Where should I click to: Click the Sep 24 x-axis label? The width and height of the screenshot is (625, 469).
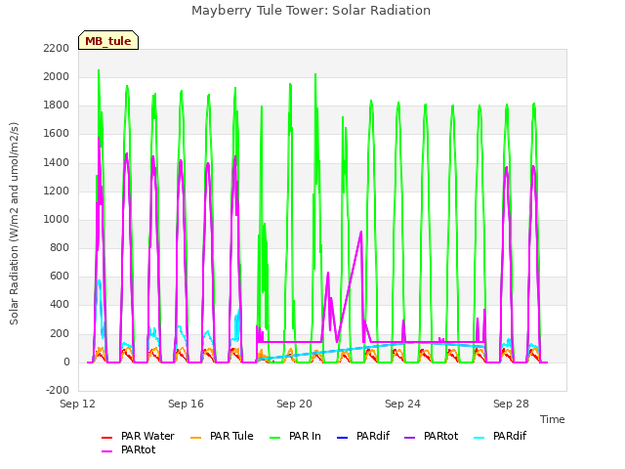pos(402,404)
